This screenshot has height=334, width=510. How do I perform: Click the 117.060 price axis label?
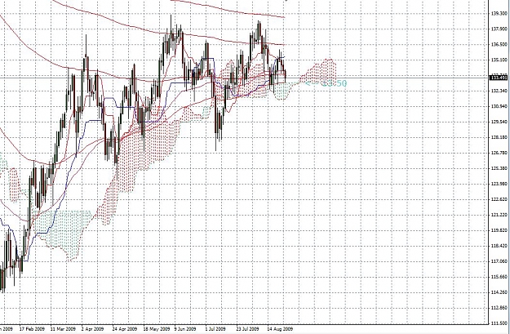[x=499, y=261]
